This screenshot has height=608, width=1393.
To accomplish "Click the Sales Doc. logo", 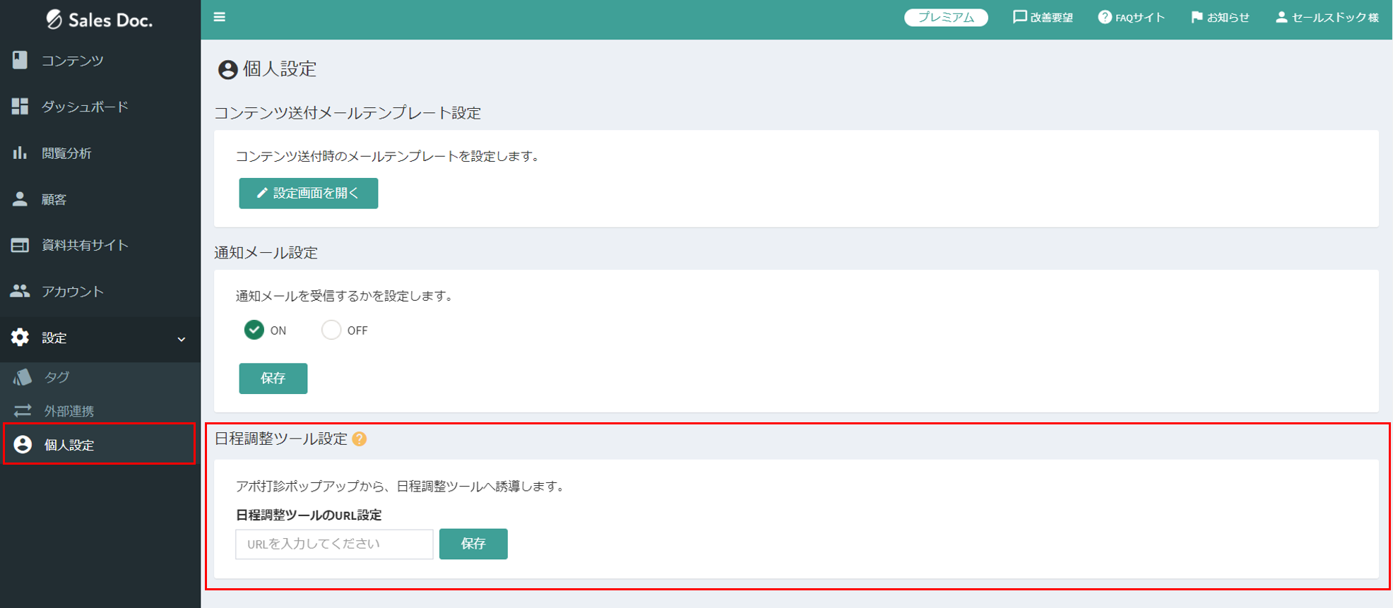I will pyautogui.click(x=100, y=20).
